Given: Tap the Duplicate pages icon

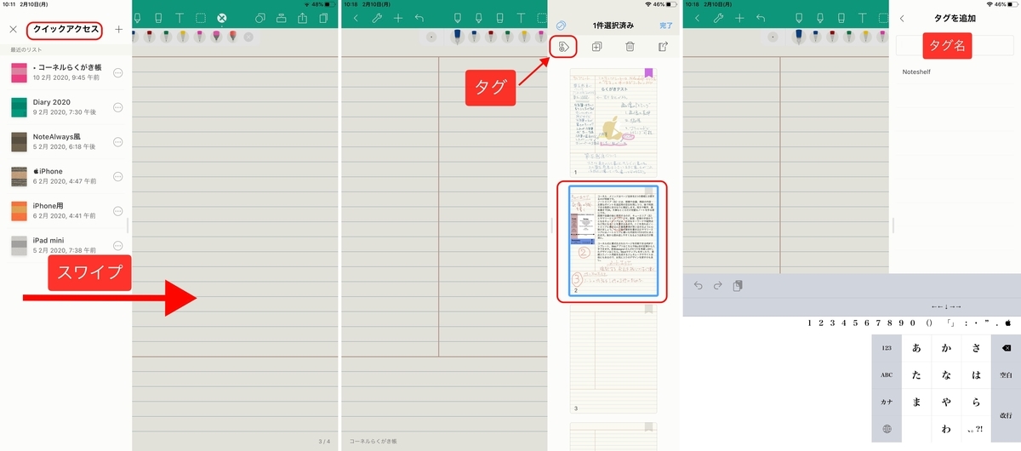Looking at the screenshot, I should click(x=596, y=47).
